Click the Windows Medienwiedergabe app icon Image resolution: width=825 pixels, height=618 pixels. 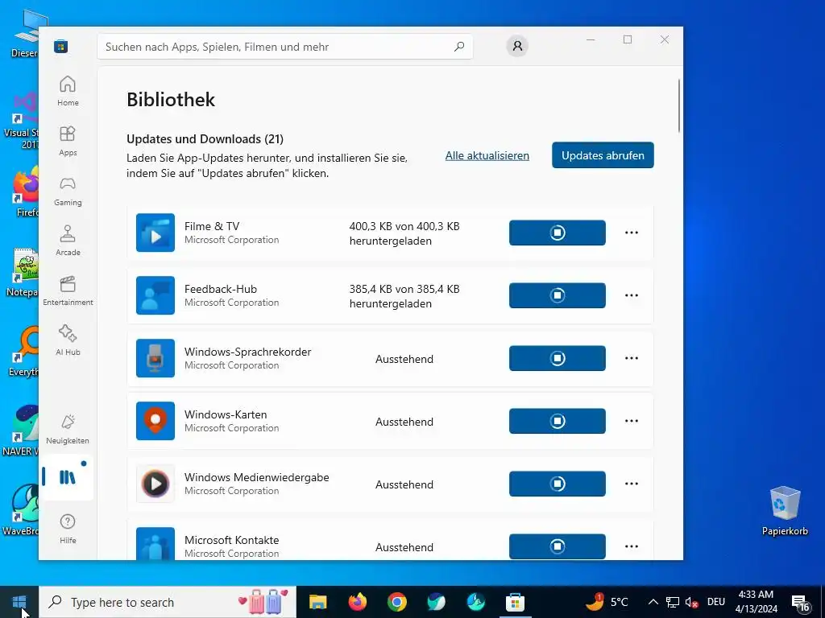(x=155, y=484)
